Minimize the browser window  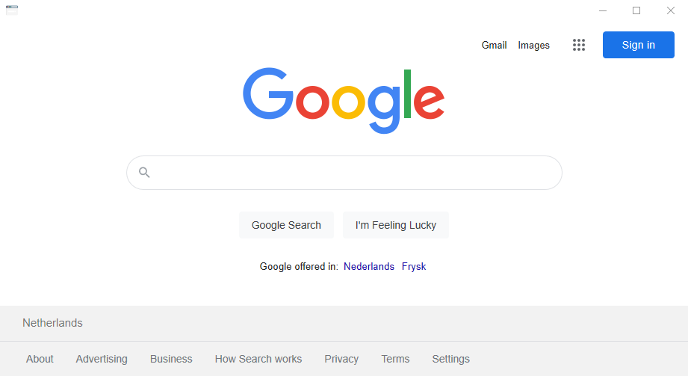pos(603,10)
